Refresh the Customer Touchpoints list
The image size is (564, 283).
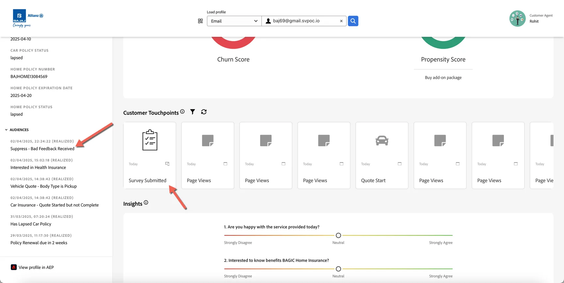tap(204, 112)
